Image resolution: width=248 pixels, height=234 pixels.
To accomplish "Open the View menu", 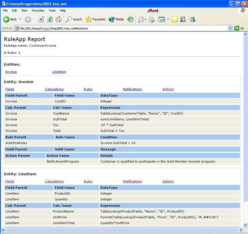I will [24, 11].
